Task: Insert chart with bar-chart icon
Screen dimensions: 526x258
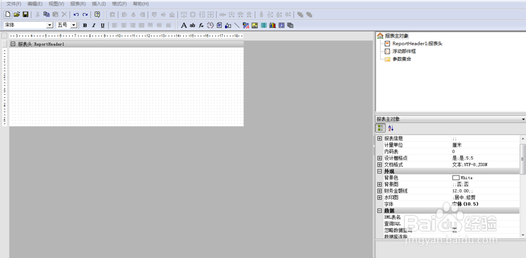Action: click(x=272, y=25)
